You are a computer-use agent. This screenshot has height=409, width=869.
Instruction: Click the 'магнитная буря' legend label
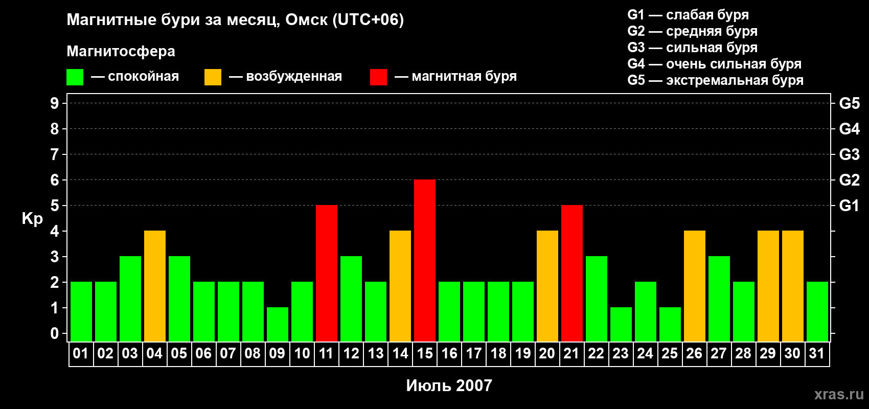pos(464,77)
